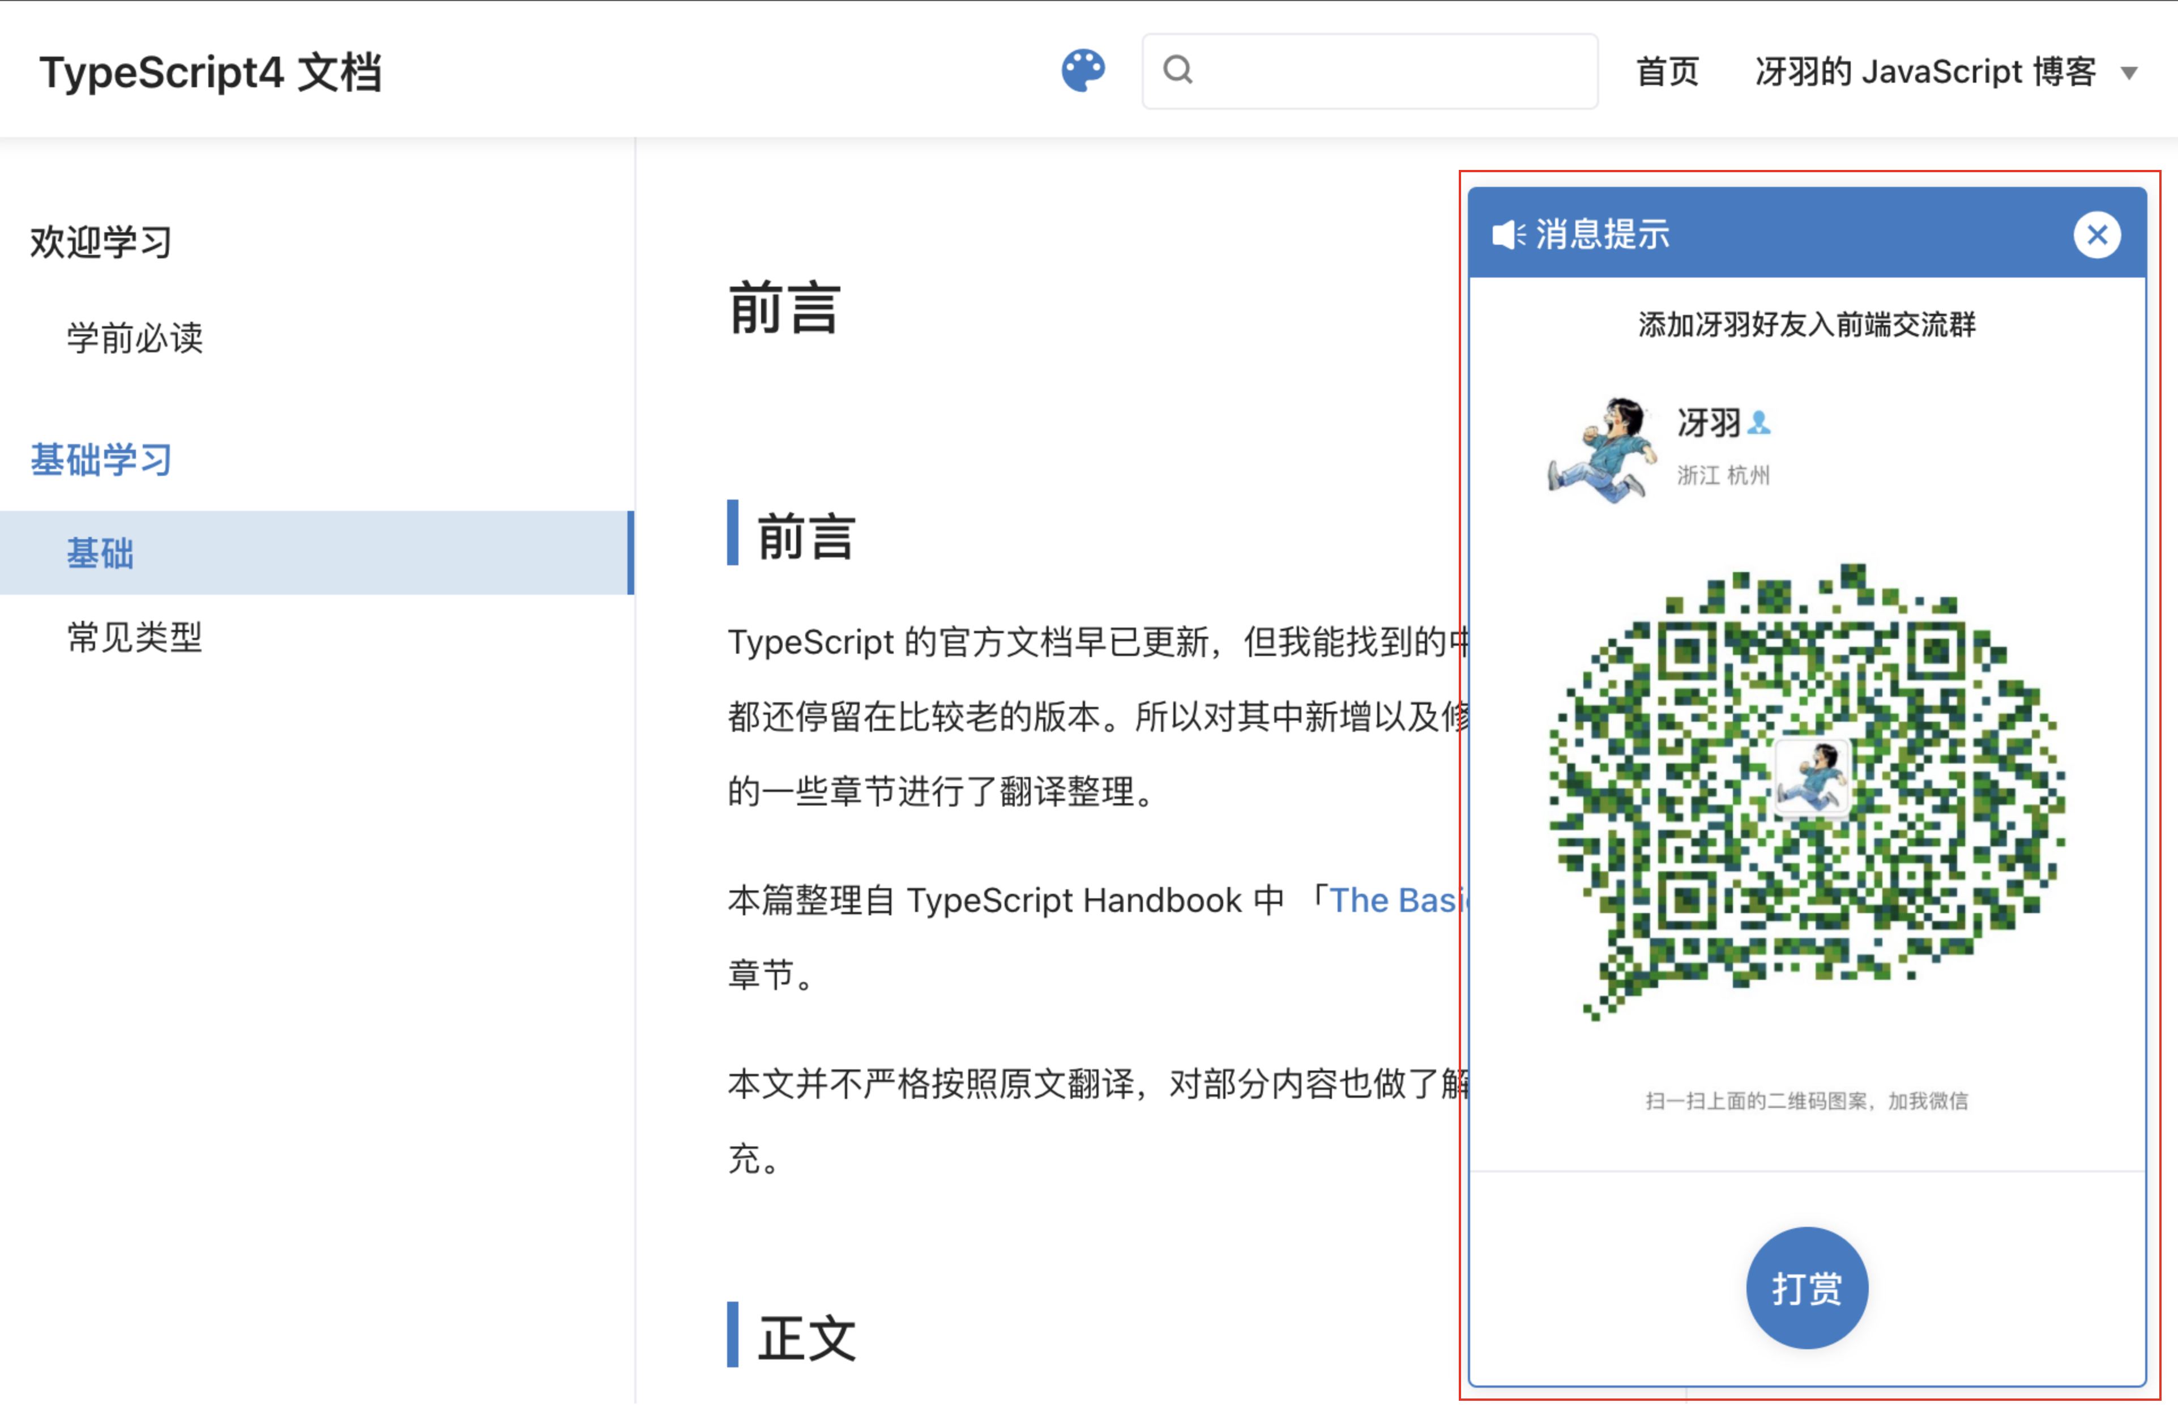Click 扫一扫上面的二维码图案 caption text
The image size is (2178, 1407).
click(1807, 1101)
